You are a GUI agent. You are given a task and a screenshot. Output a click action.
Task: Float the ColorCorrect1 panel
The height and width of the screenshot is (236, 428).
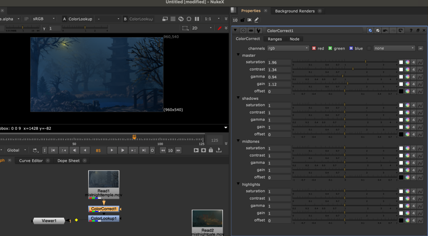coord(418,30)
